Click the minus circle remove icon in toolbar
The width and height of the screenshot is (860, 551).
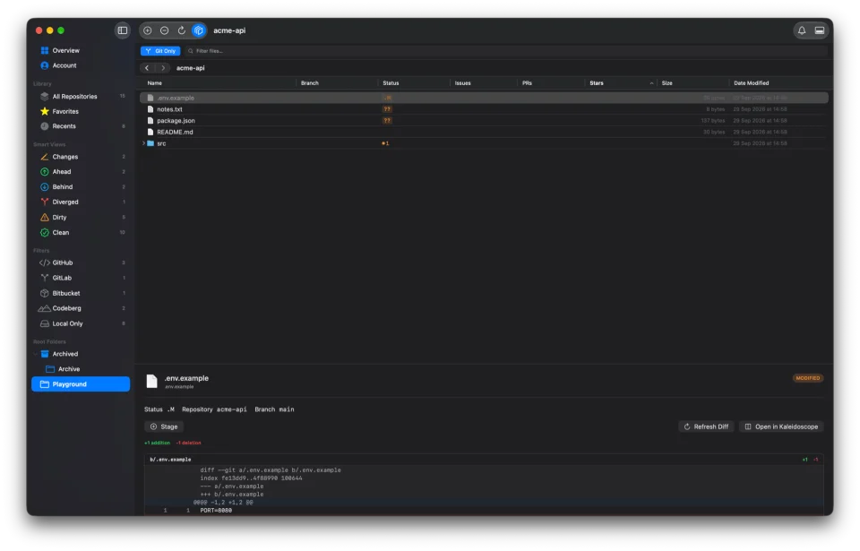pyautogui.click(x=165, y=30)
